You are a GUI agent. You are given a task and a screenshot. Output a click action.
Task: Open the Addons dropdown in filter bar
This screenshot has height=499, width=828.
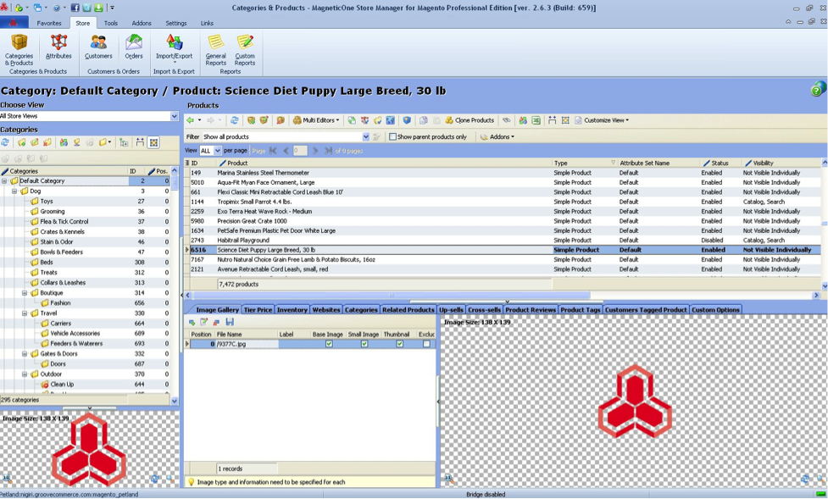(497, 136)
